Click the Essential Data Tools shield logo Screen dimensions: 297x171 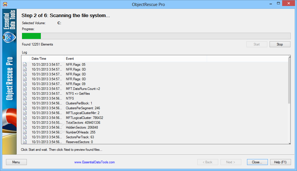(x=9, y=37)
